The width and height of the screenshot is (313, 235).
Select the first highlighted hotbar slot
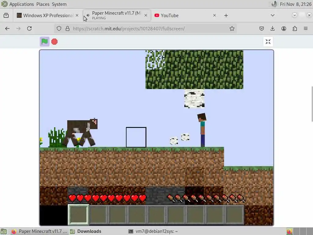[79, 214]
